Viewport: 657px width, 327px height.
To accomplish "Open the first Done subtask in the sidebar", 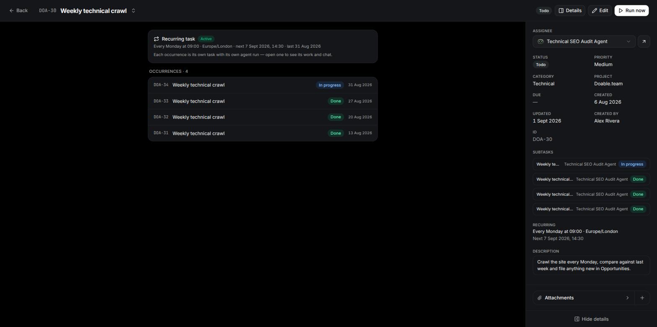I will click(591, 179).
